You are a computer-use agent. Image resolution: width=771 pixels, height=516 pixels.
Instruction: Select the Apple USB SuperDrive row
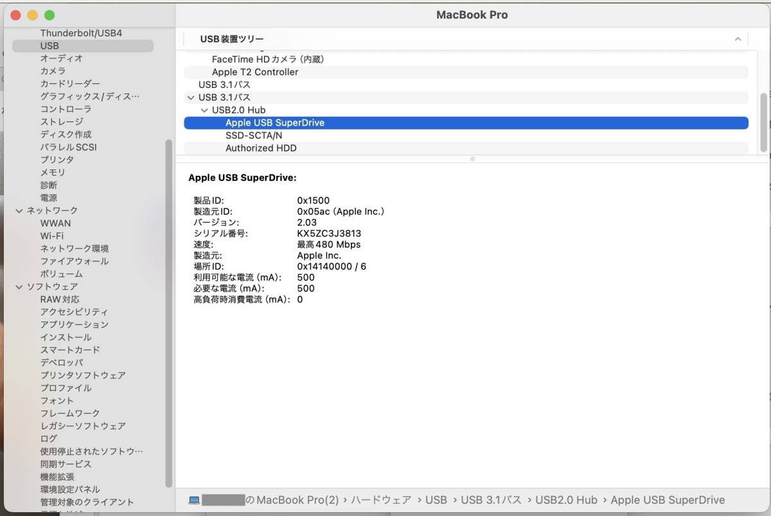(x=466, y=123)
